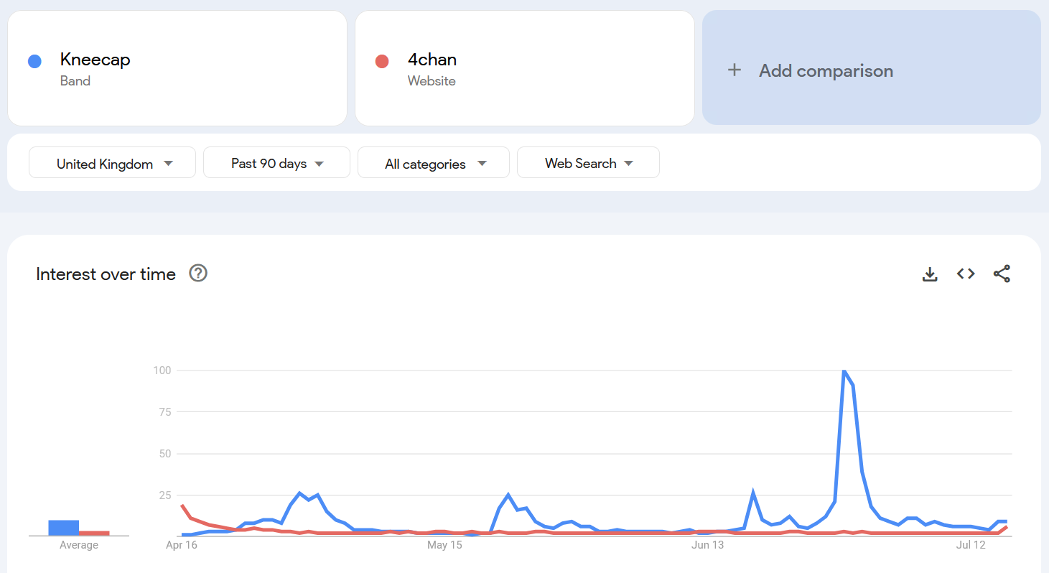Click the Kneecap peak at 100
Viewport: 1049px width, 573px height.
[x=843, y=371]
